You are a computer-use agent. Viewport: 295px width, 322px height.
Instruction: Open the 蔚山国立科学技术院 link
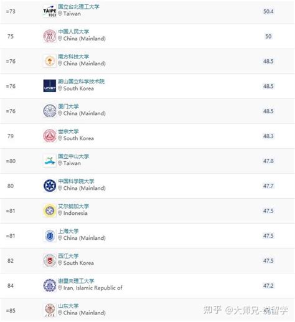pyautogui.click(x=82, y=82)
